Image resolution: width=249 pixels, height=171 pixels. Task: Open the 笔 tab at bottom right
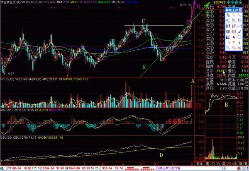[207, 164]
